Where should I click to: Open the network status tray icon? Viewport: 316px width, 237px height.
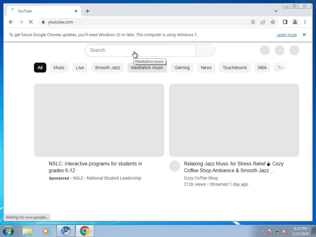point(277,231)
